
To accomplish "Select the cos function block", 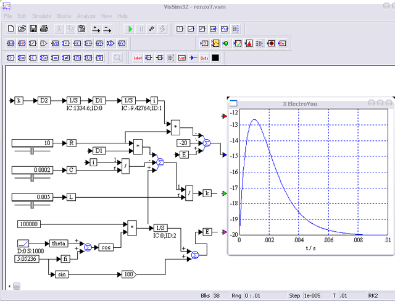I will pyautogui.click(x=106, y=247).
